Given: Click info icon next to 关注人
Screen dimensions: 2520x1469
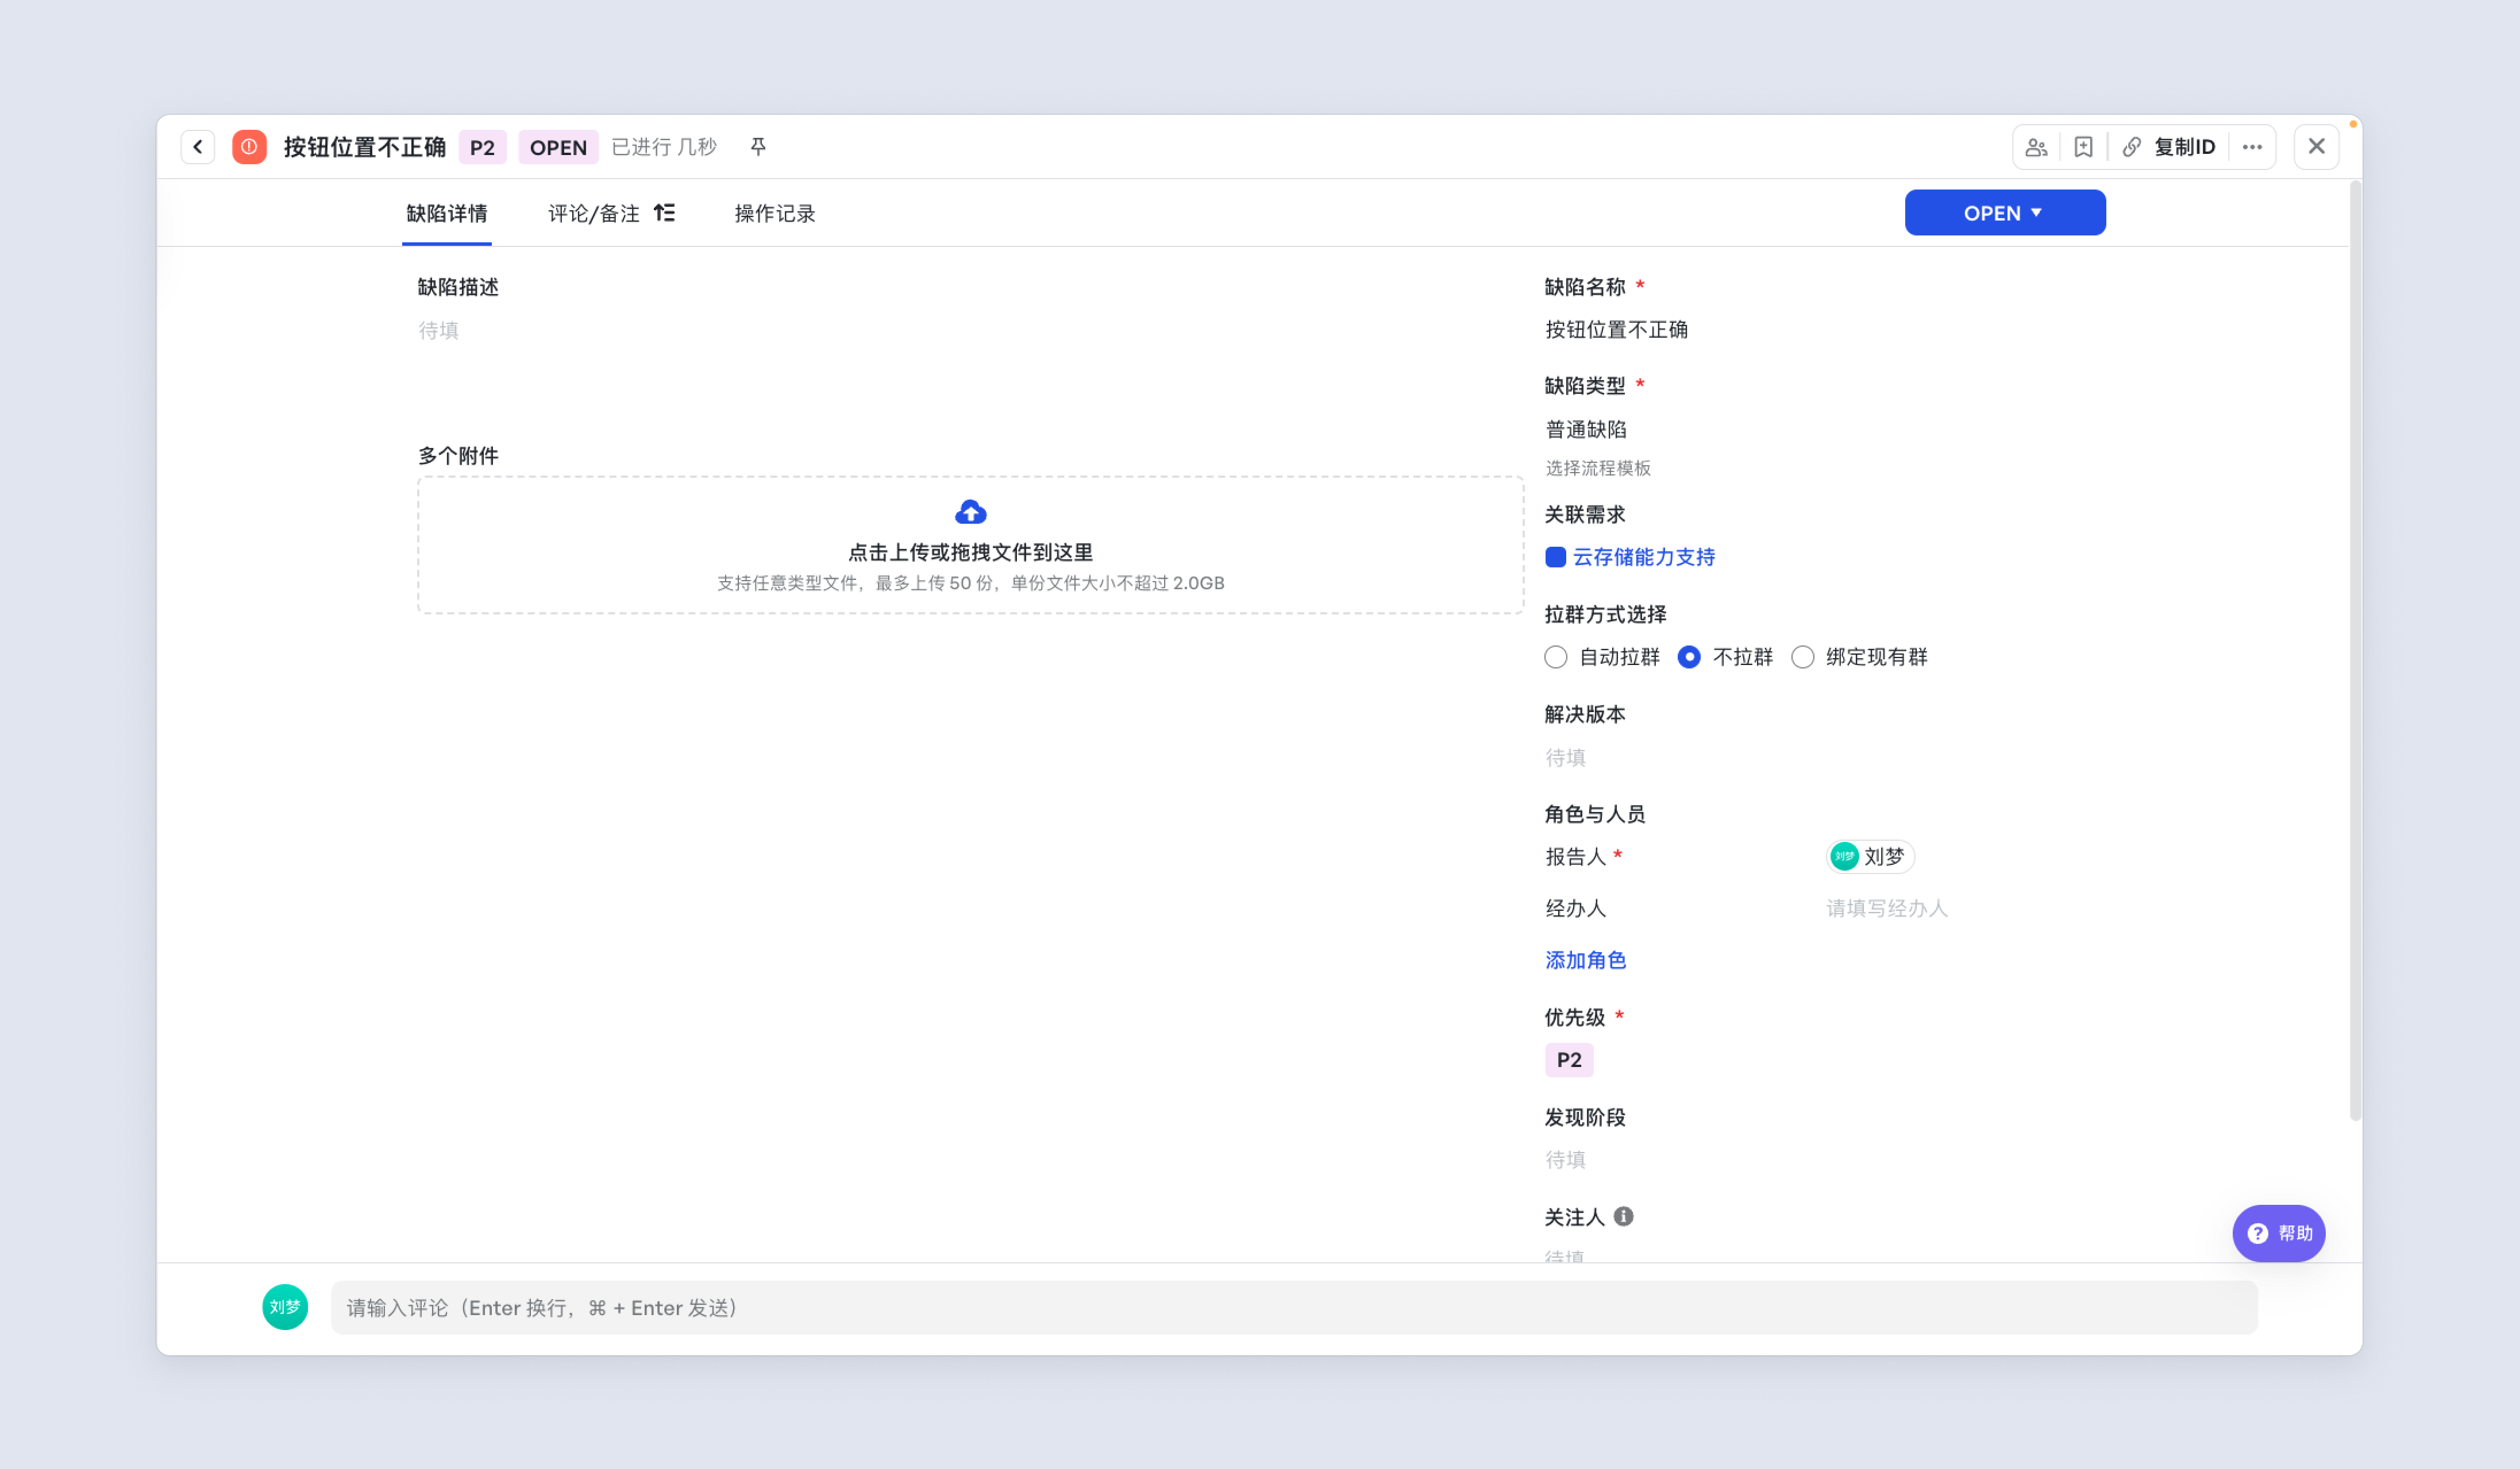Looking at the screenshot, I should [x=1623, y=1216].
